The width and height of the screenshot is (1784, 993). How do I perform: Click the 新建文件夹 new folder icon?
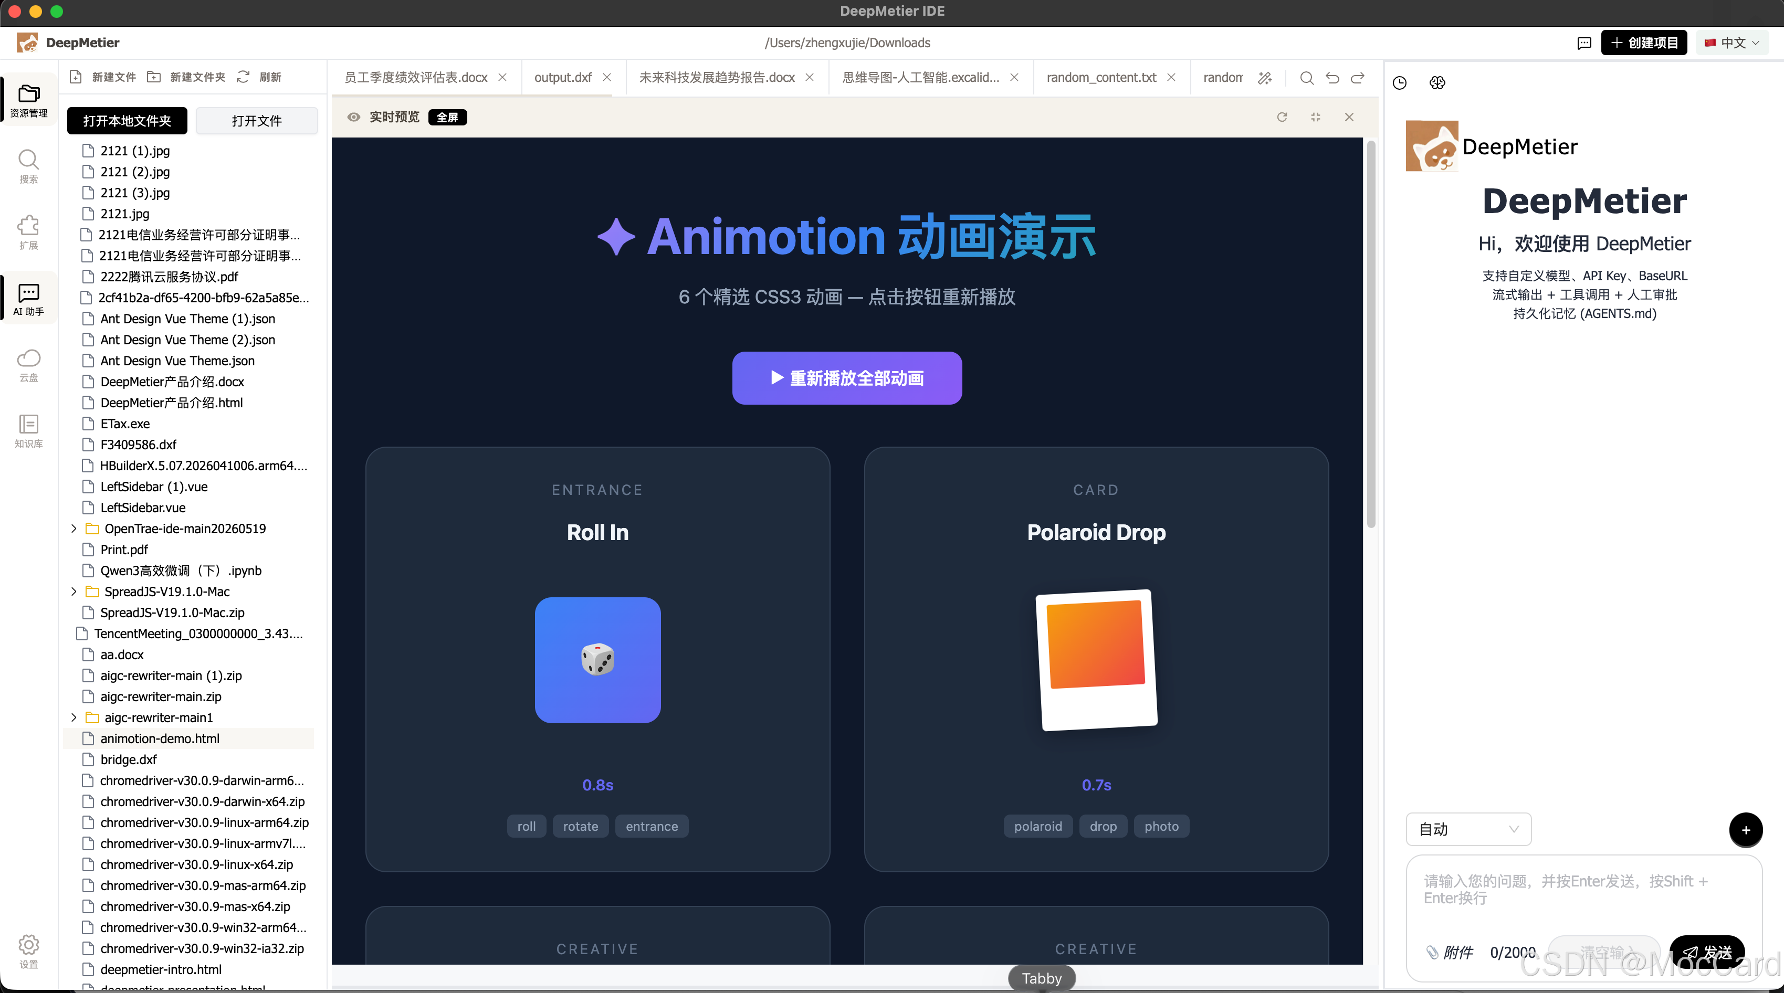coord(154,77)
